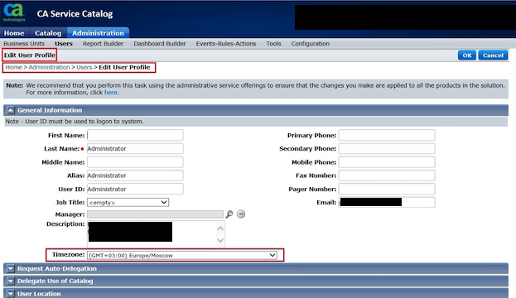
Task: Click the User ID field
Action: 135,189
